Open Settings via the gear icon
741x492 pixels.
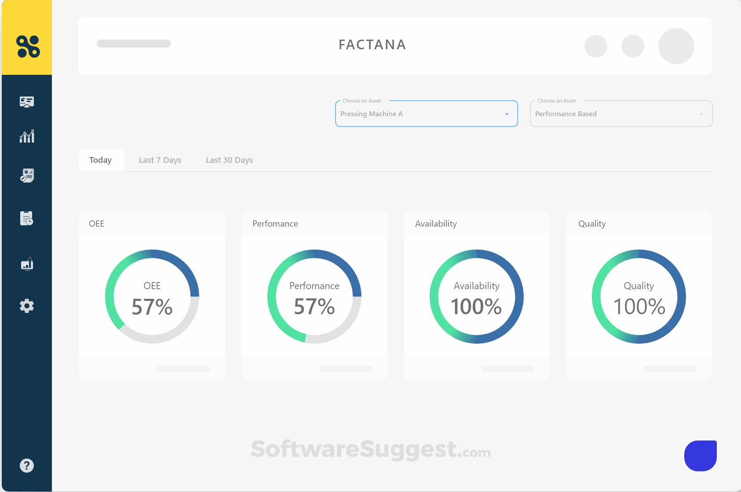pos(27,305)
